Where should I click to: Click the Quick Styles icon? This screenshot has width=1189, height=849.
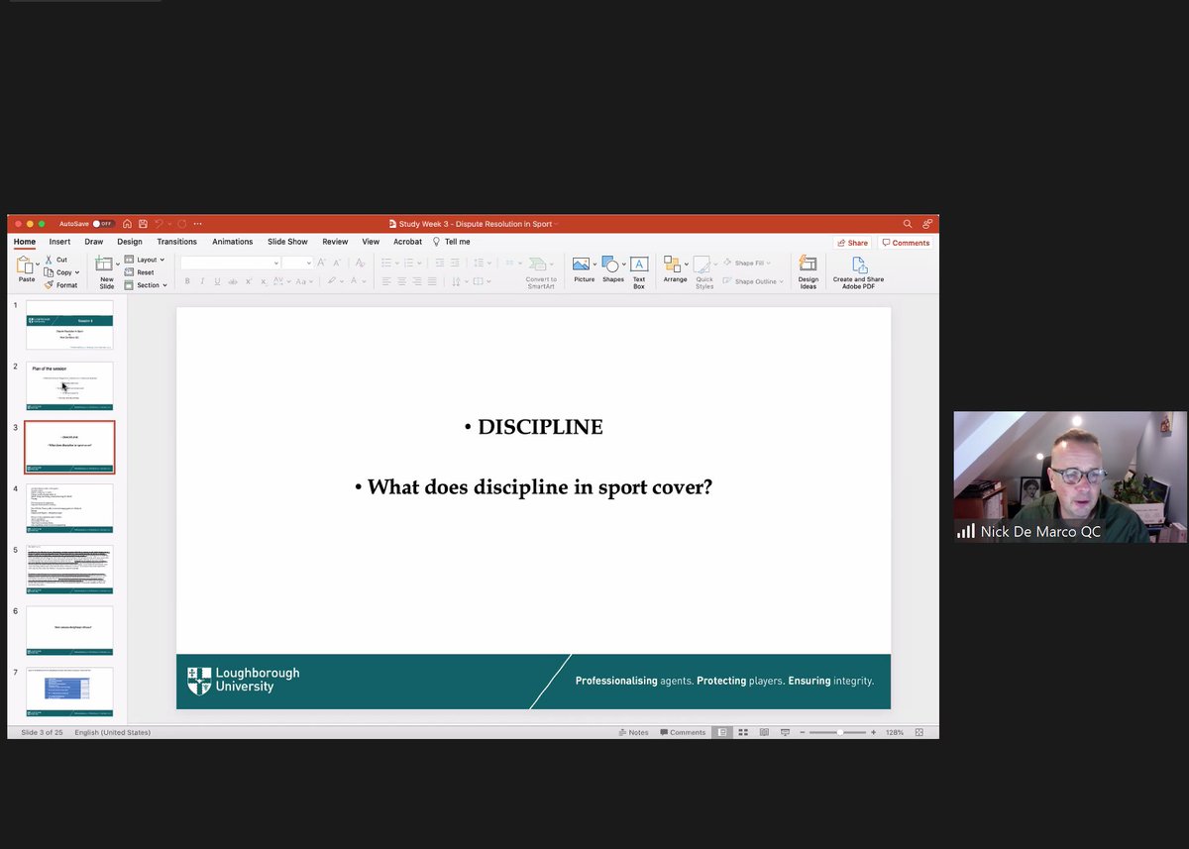pos(703,264)
